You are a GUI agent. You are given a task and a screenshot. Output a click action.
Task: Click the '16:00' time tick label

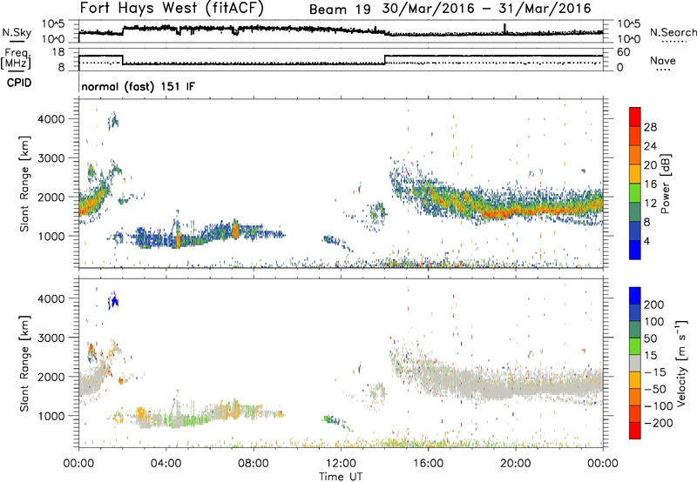[428, 464]
